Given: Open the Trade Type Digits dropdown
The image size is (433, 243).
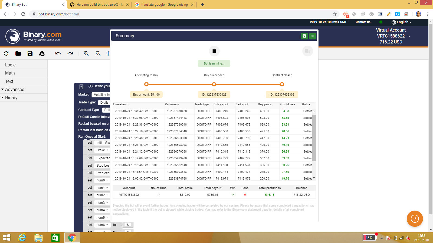Looking at the screenshot, I should [x=104, y=103].
